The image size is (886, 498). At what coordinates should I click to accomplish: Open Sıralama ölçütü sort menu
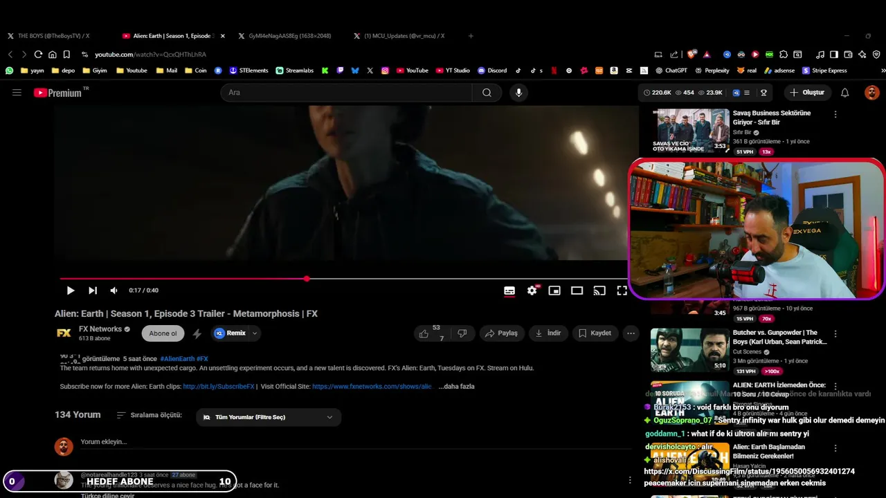pyautogui.click(x=150, y=415)
